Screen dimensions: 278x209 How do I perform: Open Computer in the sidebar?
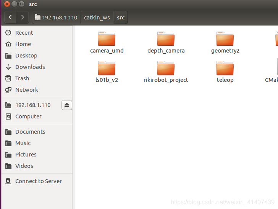tap(37, 116)
